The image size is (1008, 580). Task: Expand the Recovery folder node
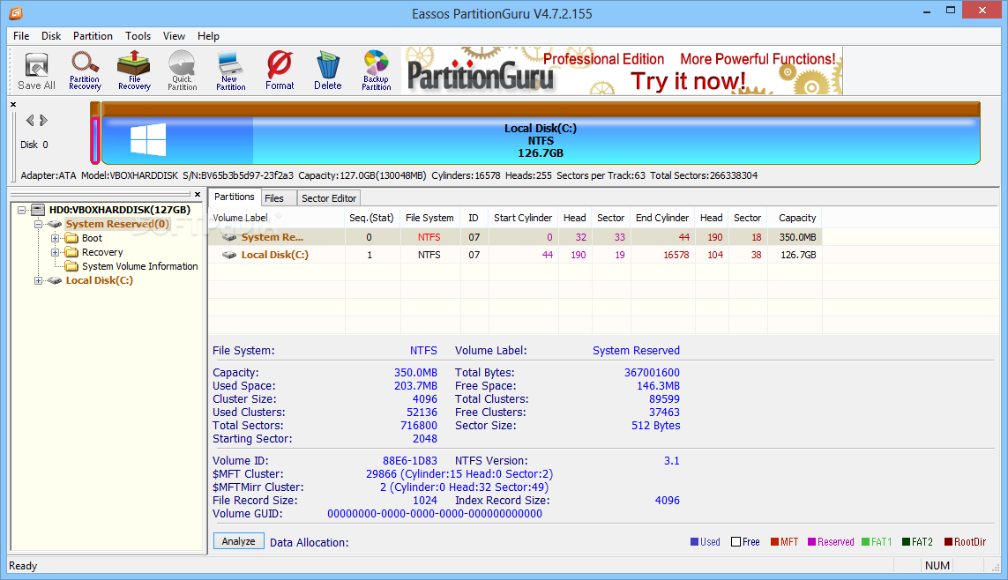pos(55,252)
